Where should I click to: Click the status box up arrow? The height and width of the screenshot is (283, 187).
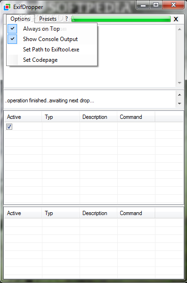pyautogui.click(x=179, y=95)
